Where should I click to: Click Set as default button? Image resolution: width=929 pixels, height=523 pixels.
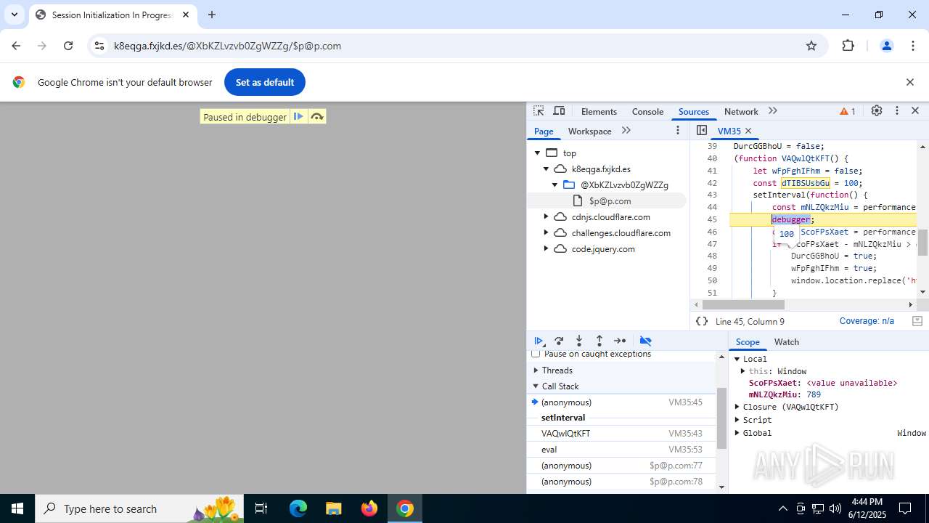tap(265, 82)
